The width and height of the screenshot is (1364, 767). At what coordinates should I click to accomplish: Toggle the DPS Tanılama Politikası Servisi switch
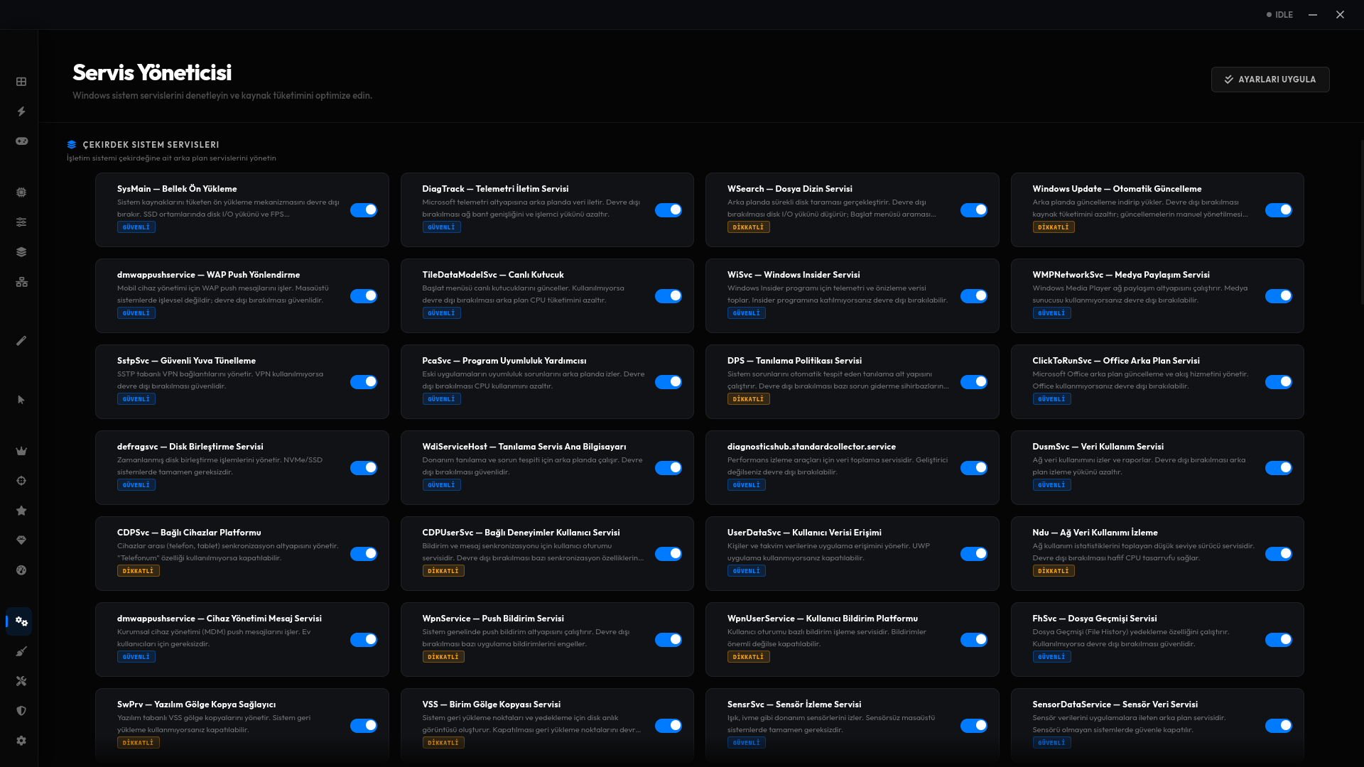point(974,382)
